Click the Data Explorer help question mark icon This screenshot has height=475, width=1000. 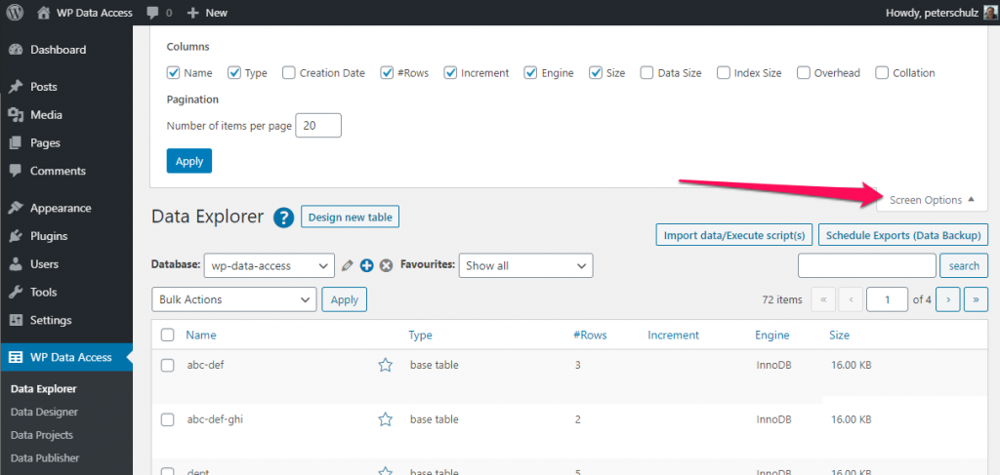coord(283,218)
